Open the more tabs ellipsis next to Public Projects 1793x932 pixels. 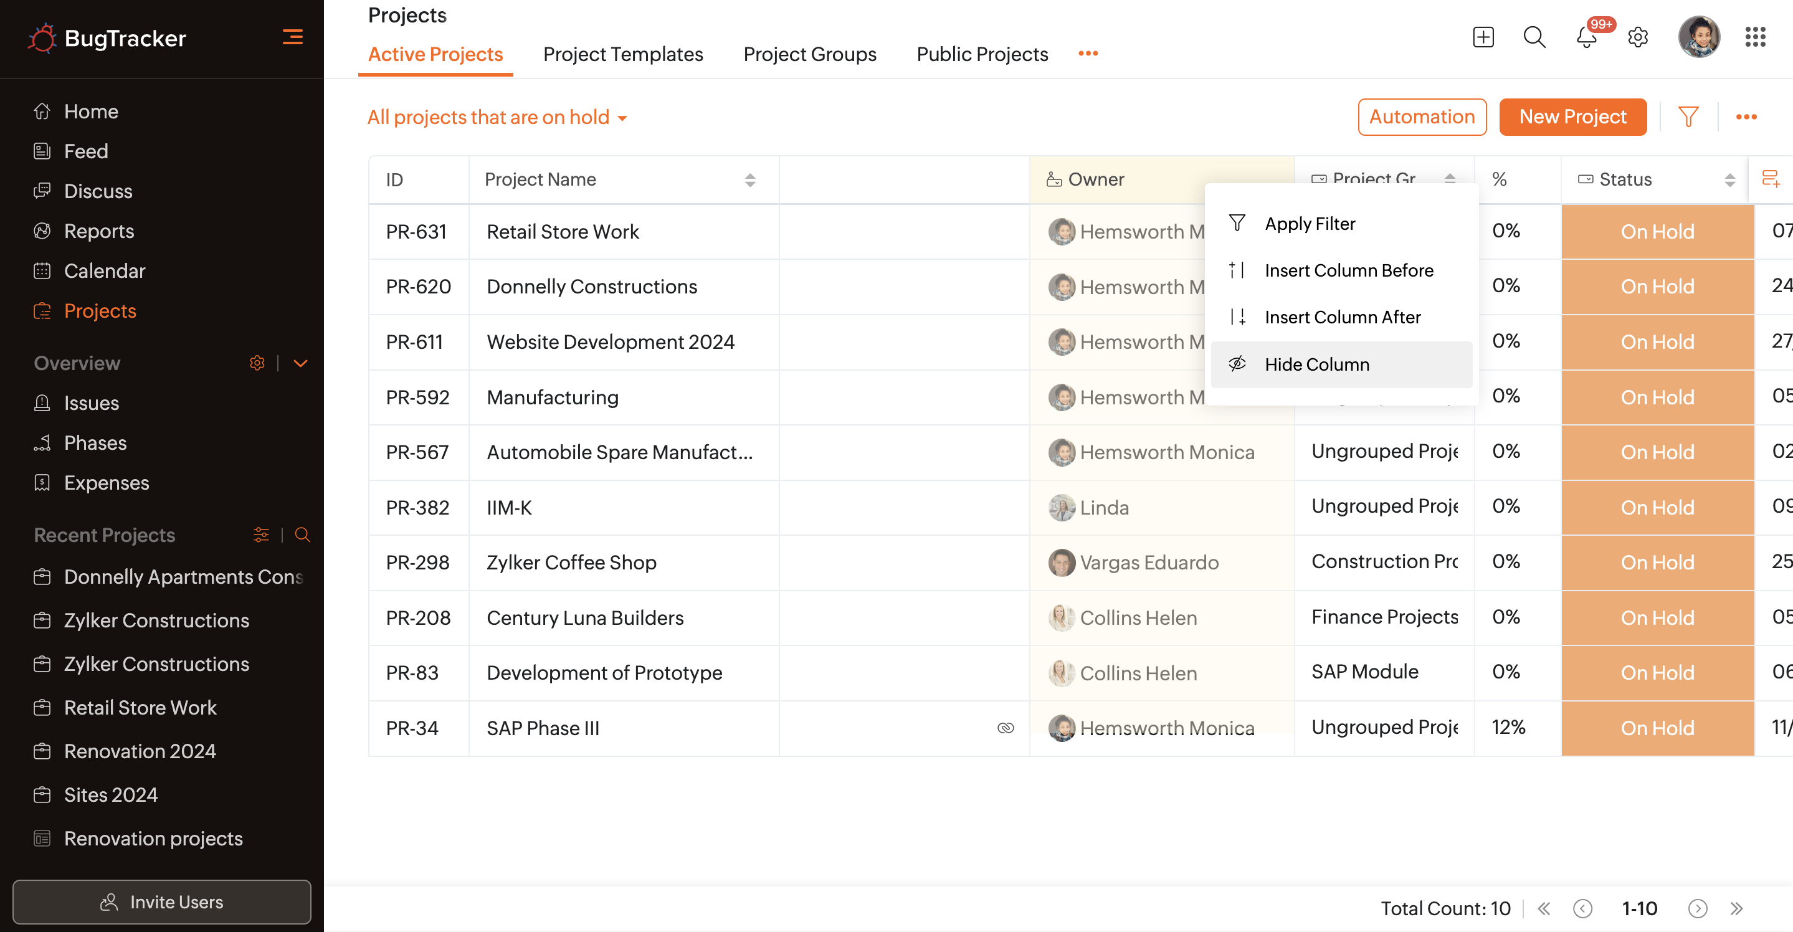(x=1087, y=54)
